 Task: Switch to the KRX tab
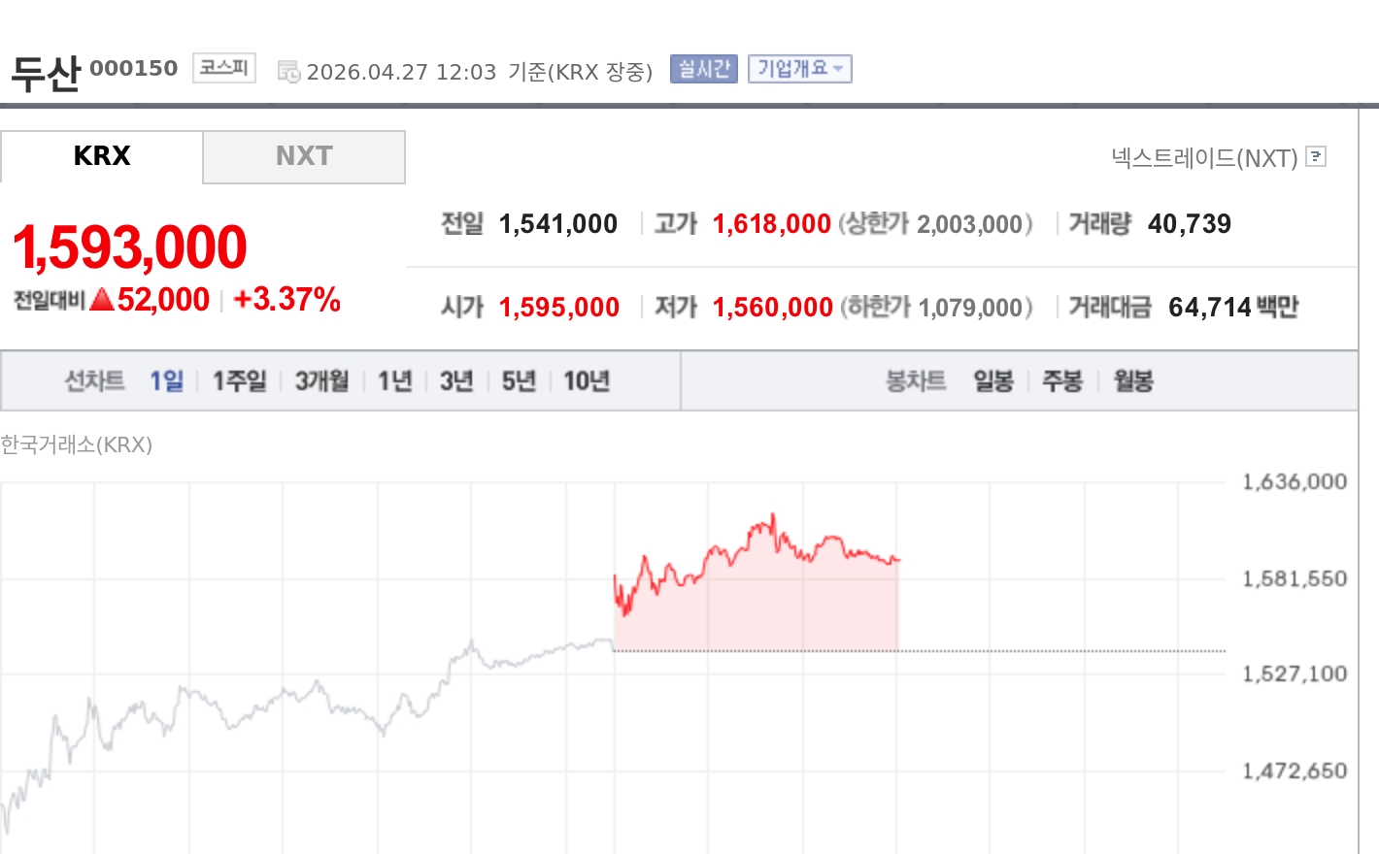click(102, 156)
